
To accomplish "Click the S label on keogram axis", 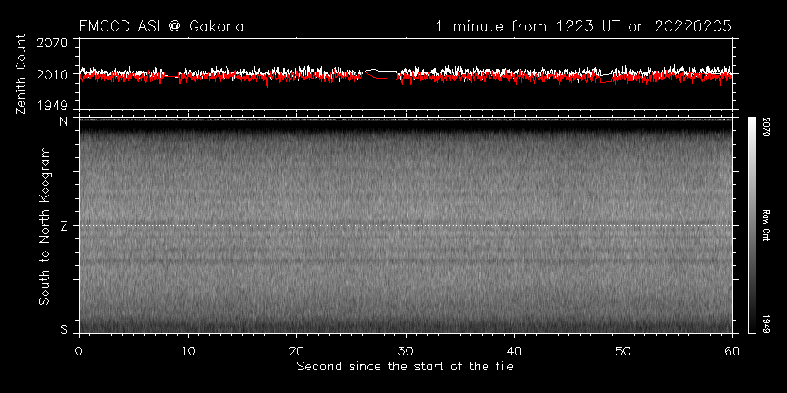I will coord(64,329).
